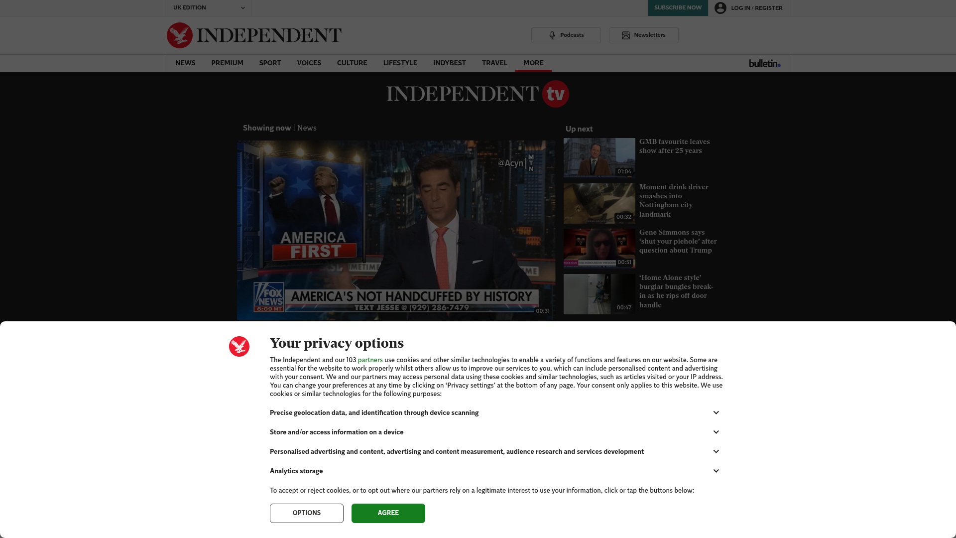The height and width of the screenshot is (538, 956).
Task: Click the Independent TV logo
Action: [x=478, y=94]
